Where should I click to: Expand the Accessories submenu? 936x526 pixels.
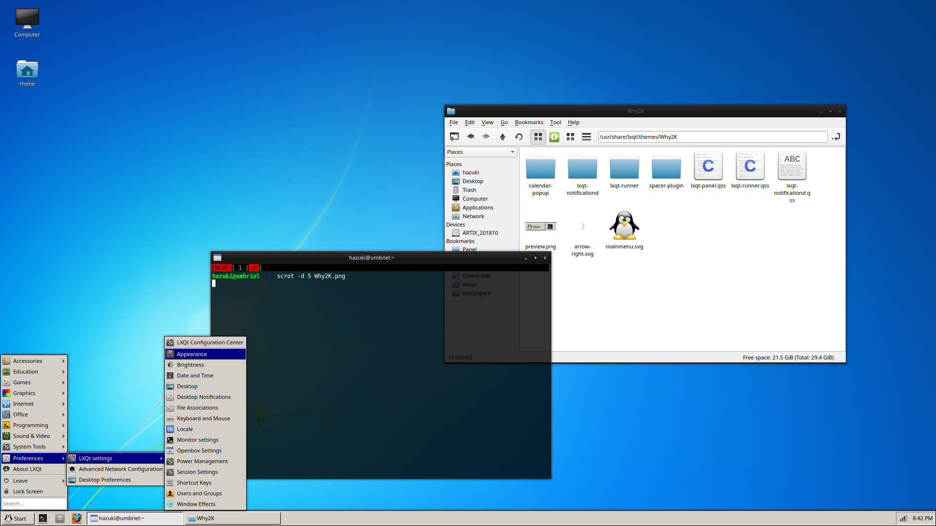[x=34, y=361]
